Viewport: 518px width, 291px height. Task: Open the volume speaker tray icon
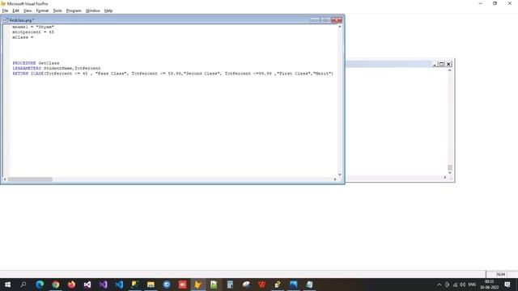click(x=462, y=285)
